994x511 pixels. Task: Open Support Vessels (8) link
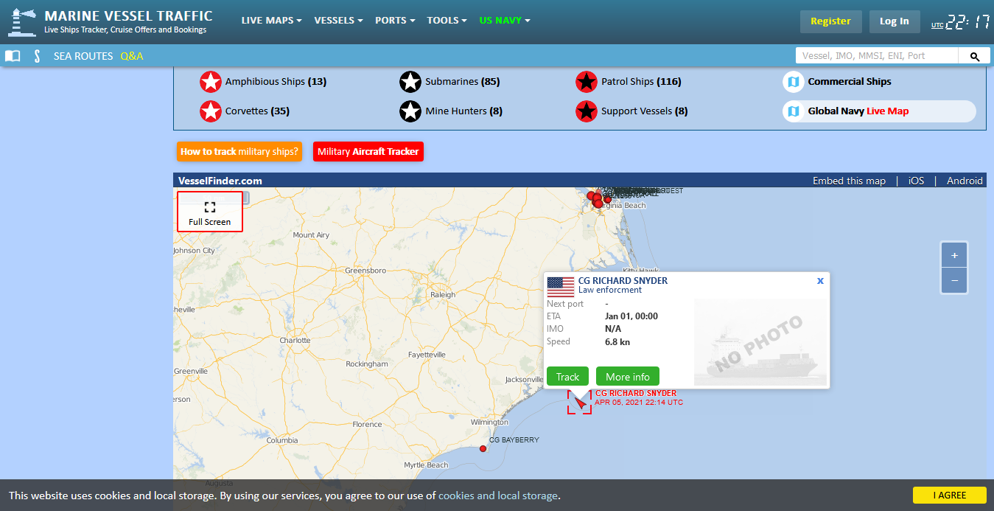645,111
